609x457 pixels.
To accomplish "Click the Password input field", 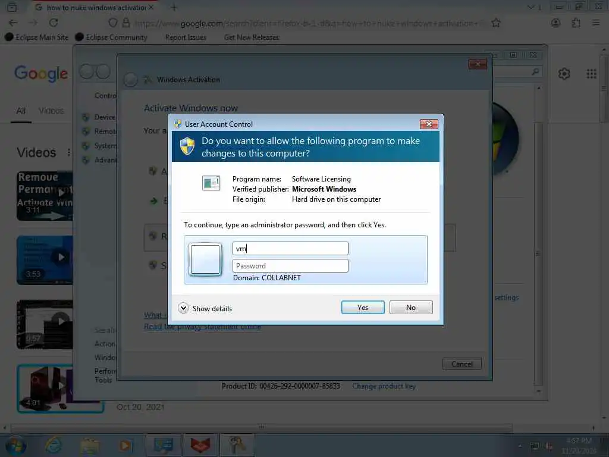I will [x=290, y=266].
